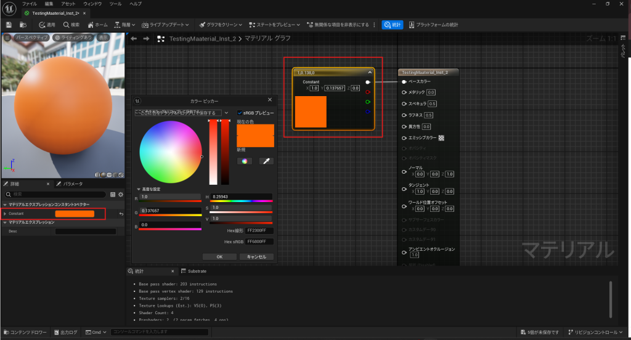
Task: Reset Constant to default with arrow icon
Action: pyautogui.click(x=121, y=214)
